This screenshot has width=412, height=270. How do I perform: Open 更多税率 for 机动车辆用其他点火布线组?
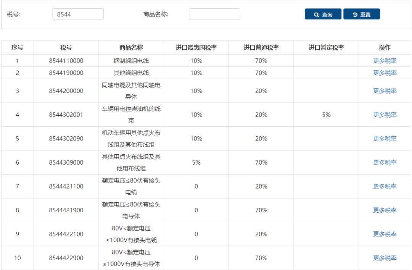pos(385,138)
